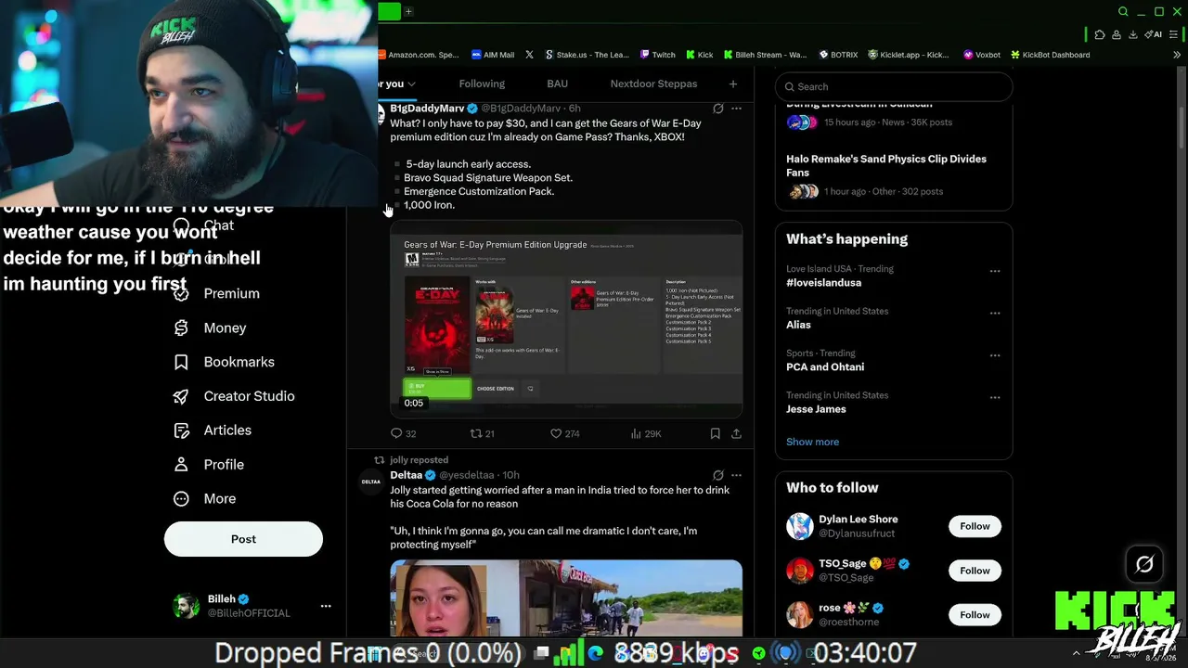Open more options on Deltaa's post

736,475
